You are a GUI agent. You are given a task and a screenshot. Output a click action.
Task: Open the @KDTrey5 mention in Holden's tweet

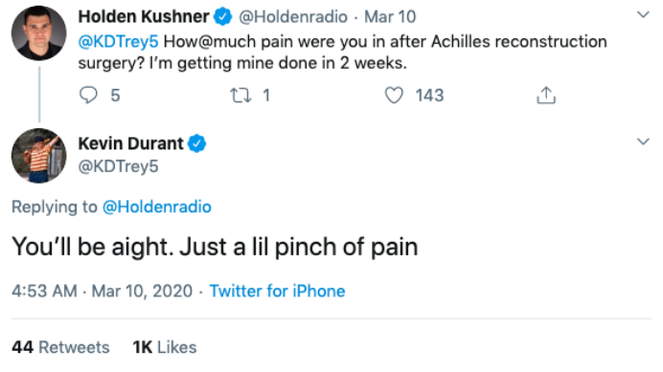pyautogui.click(x=119, y=42)
